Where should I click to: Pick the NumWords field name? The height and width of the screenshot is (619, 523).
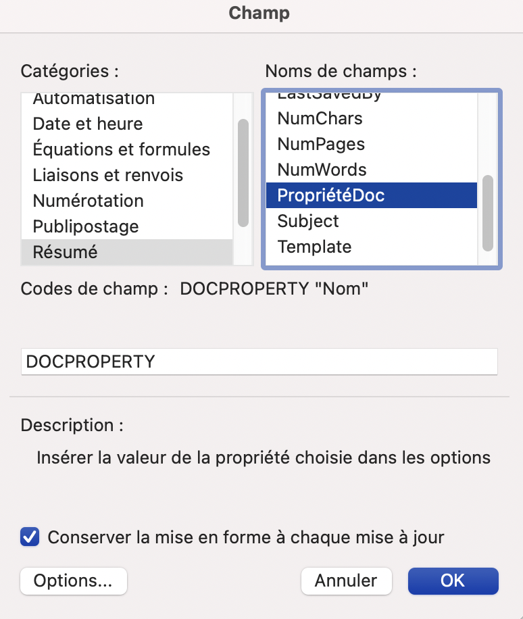pyautogui.click(x=322, y=170)
